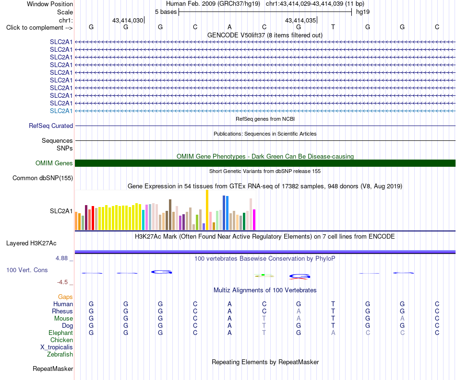This screenshot has width=456, height=380.
Task: Click the 43,414,030 ruler position
Action: click(x=128, y=20)
